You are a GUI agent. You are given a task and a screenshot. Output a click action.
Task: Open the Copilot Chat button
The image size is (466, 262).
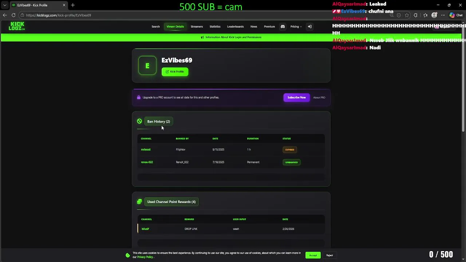(x=455, y=15)
